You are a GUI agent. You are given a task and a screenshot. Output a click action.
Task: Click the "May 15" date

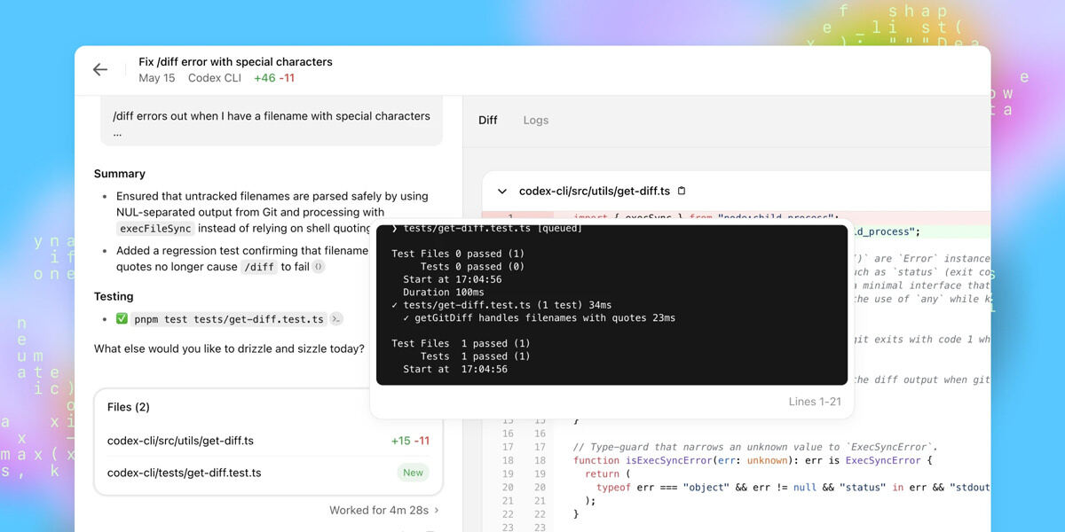[x=156, y=78]
